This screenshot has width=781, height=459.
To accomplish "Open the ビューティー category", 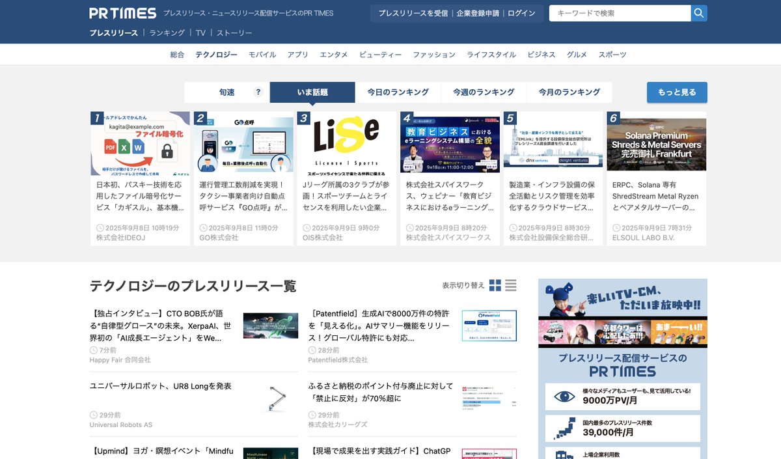I will [380, 55].
